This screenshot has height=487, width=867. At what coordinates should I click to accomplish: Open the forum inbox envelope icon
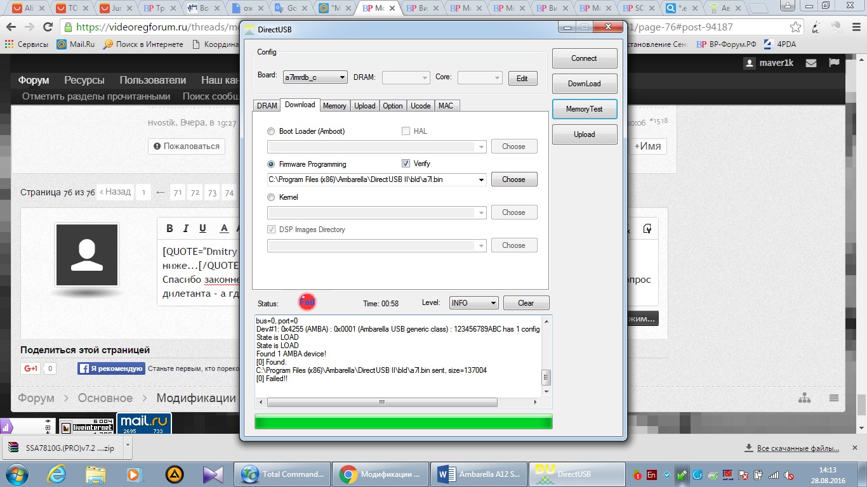pos(811,63)
